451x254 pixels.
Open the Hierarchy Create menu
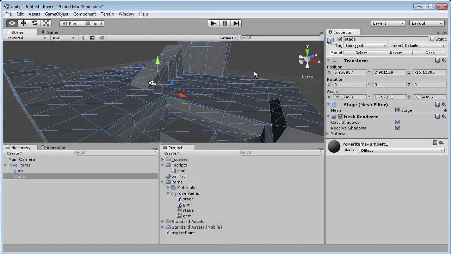click(14, 153)
